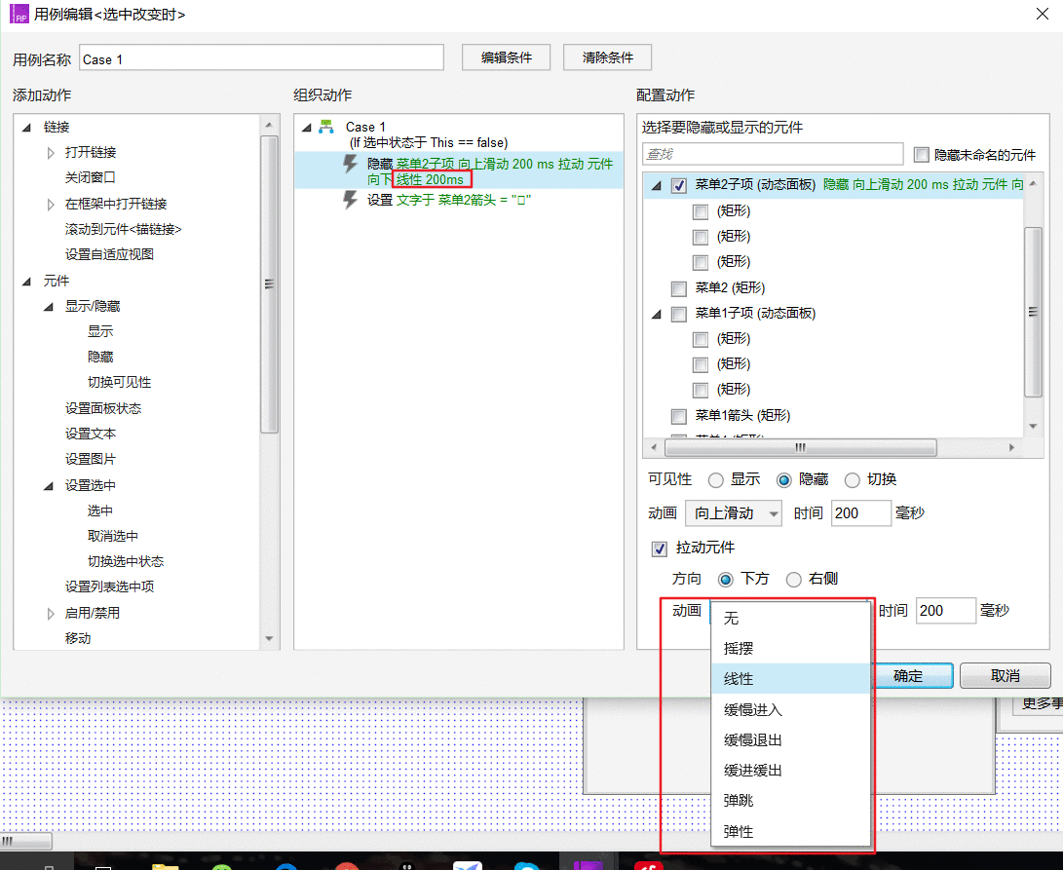Click the lightning bolt icon for the 设置 文字 action
Screen dimensions: 1063x870
[x=350, y=200]
